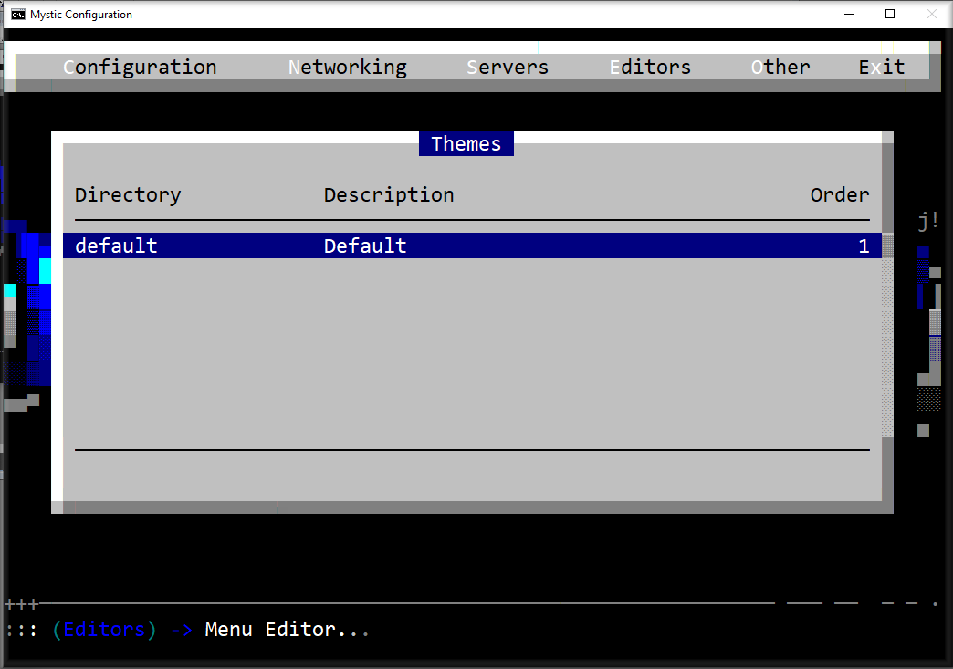Click the '(Editors)' status bar label
Image resolution: width=953 pixels, height=669 pixels.
(x=104, y=629)
